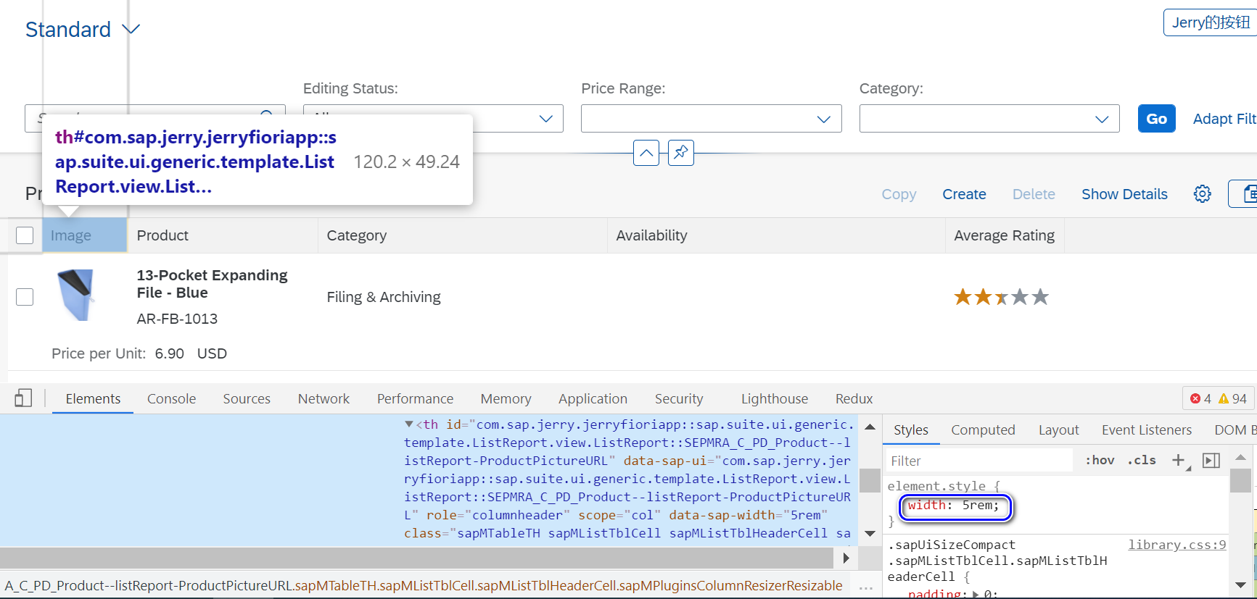
Task: Toggle the computed styles sidebar pane
Action: [x=1211, y=461]
